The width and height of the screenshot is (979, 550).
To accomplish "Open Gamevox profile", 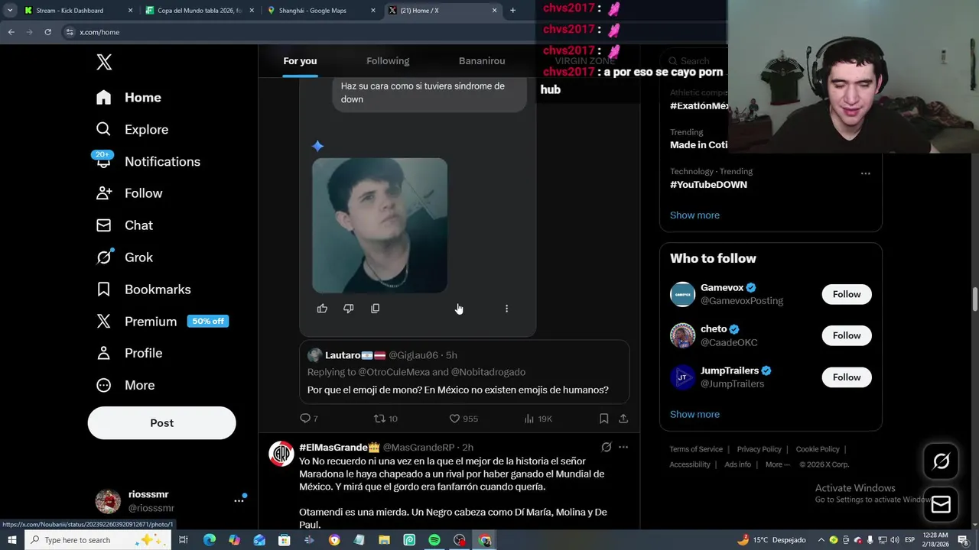I will coord(722,288).
